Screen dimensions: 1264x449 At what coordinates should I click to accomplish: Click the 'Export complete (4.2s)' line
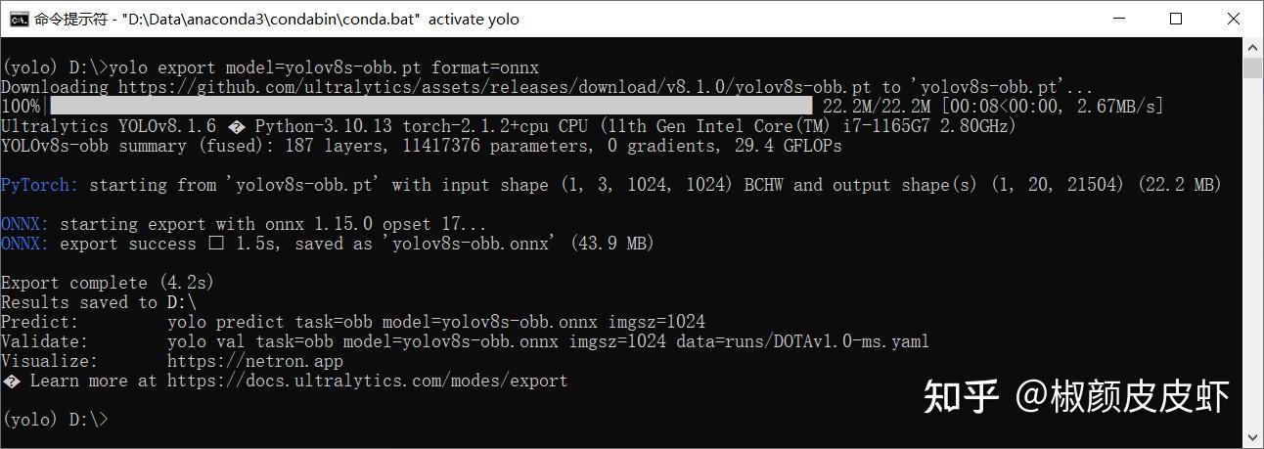click(x=108, y=283)
